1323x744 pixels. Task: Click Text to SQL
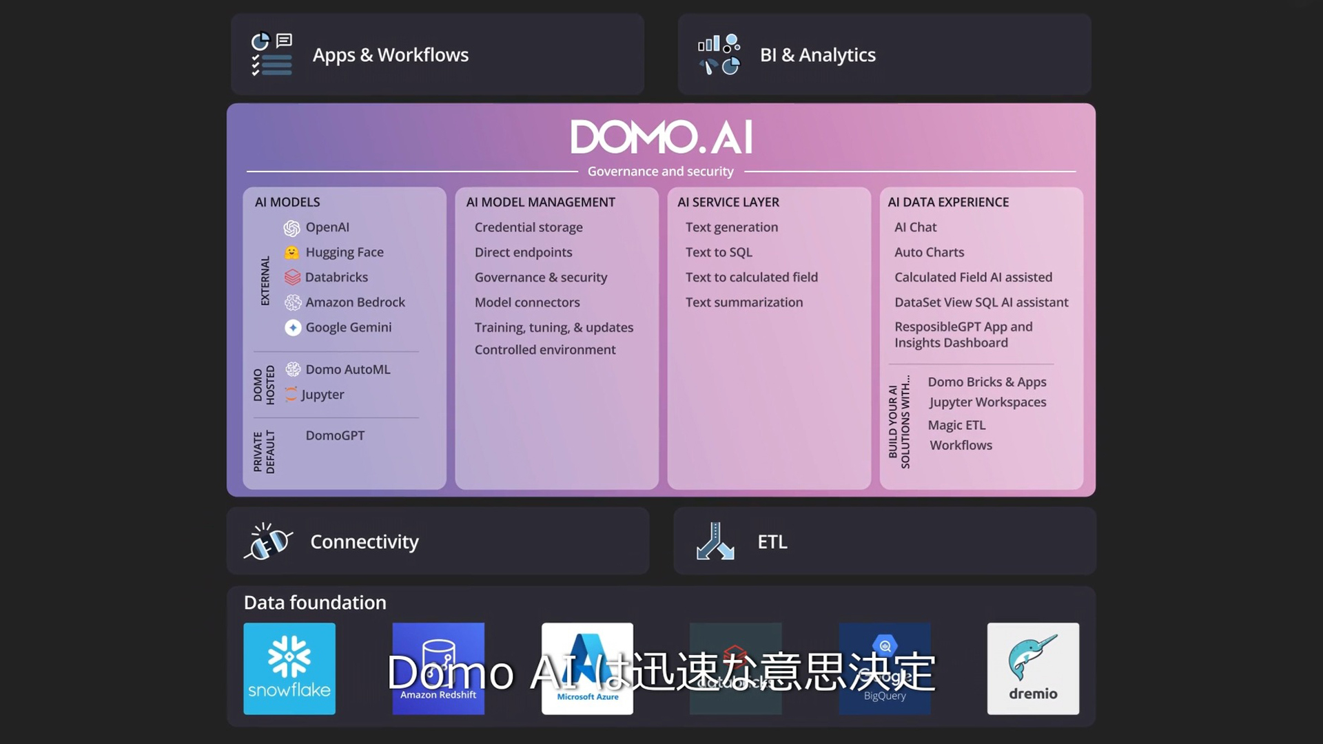719,252
